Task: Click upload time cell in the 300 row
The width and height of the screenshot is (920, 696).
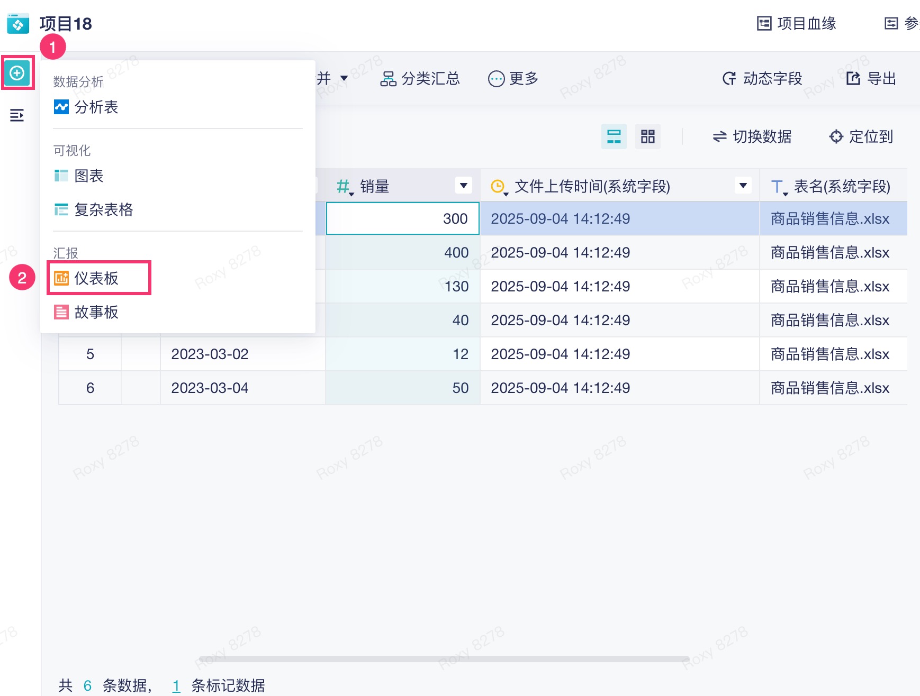Action: point(620,218)
